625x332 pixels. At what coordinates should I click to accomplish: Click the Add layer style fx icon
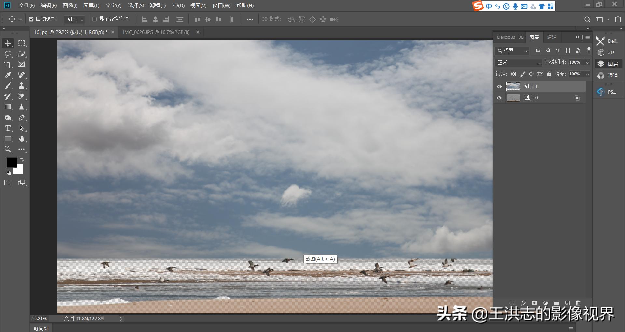(523, 303)
